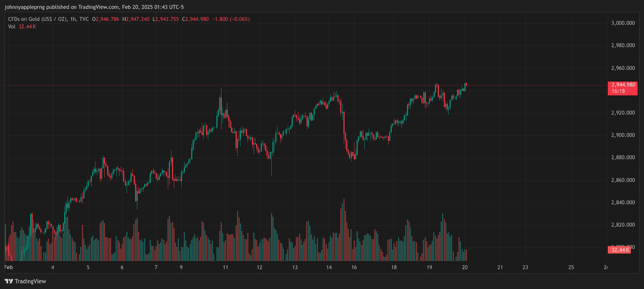Click the red volume label 32.44 K on axis
This screenshot has width=644, height=289.
pyautogui.click(x=620, y=250)
